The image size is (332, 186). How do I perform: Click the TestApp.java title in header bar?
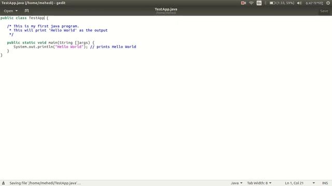point(166,9)
